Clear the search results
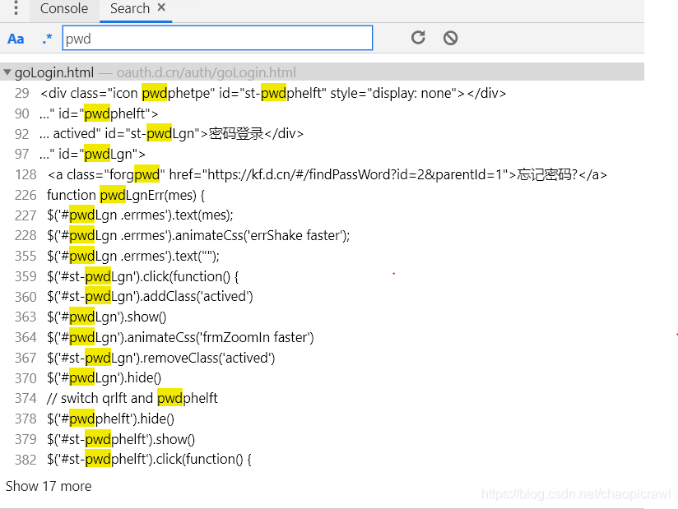Image resolution: width=678 pixels, height=509 pixels. point(450,38)
